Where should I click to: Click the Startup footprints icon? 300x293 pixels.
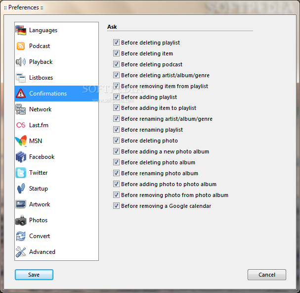[x=21, y=189]
